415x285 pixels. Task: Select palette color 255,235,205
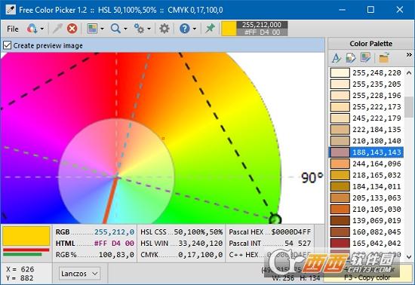[367, 84]
